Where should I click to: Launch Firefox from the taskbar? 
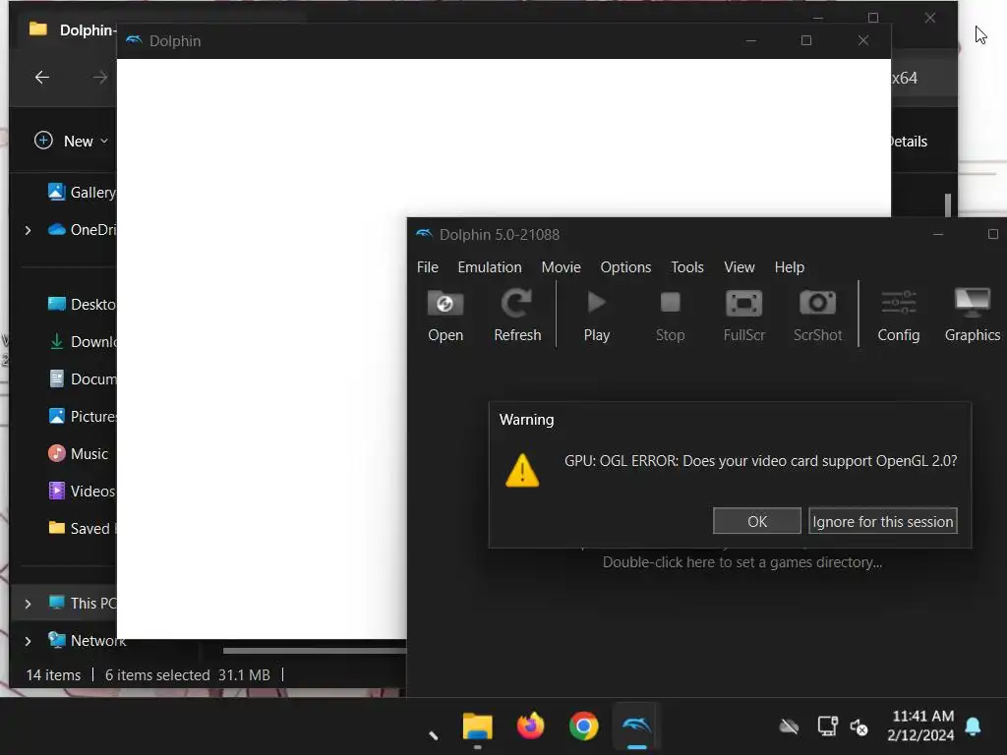pyautogui.click(x=530, y=726)
